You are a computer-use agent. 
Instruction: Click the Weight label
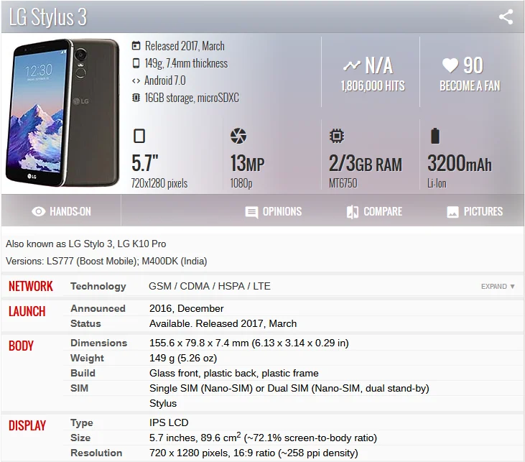pyautogui.click(x=87, y=358)
